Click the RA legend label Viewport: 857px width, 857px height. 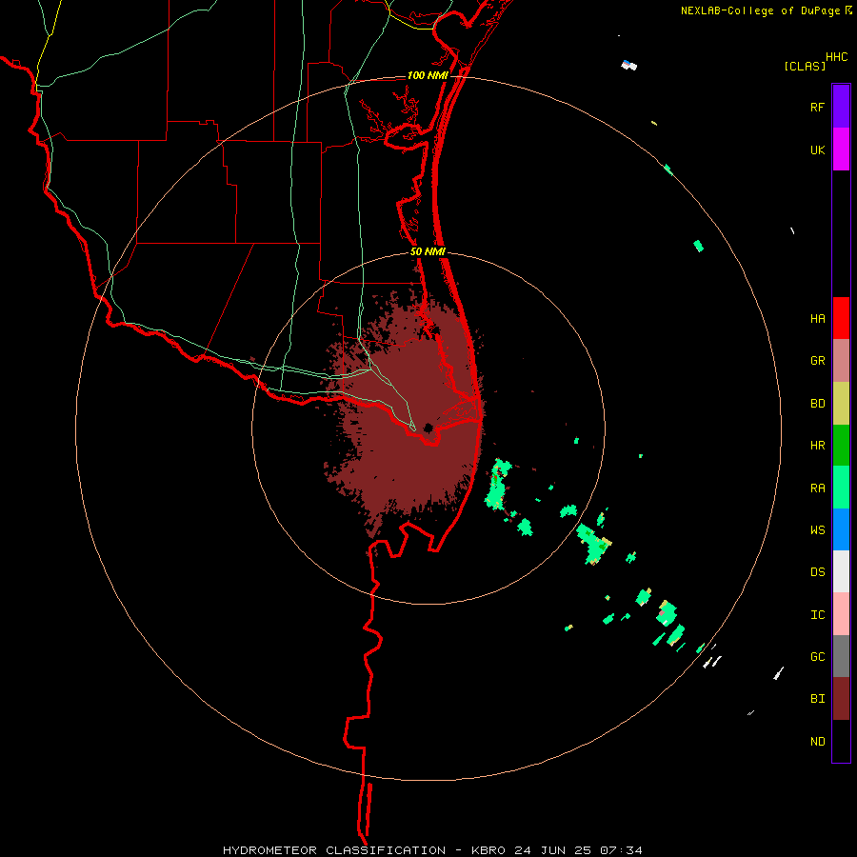[x=817, y=488]
